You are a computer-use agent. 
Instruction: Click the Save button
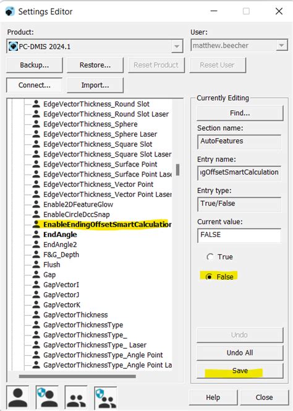click(x=240, y=371)
